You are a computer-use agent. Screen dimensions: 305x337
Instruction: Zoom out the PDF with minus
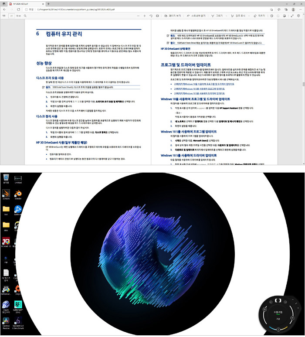click(138, 16)
